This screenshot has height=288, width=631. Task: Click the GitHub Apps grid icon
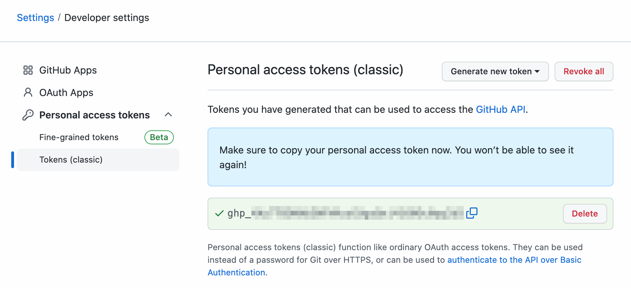tap(28, 70)
